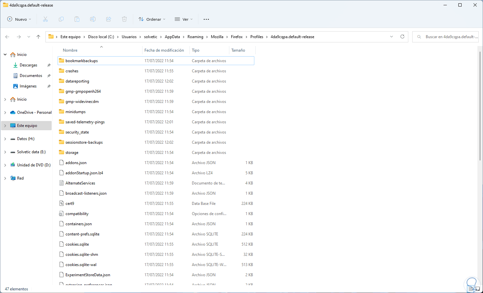483x293 pixels.
Task: Click the addons.json file icon
Action: tap(62, 162)
